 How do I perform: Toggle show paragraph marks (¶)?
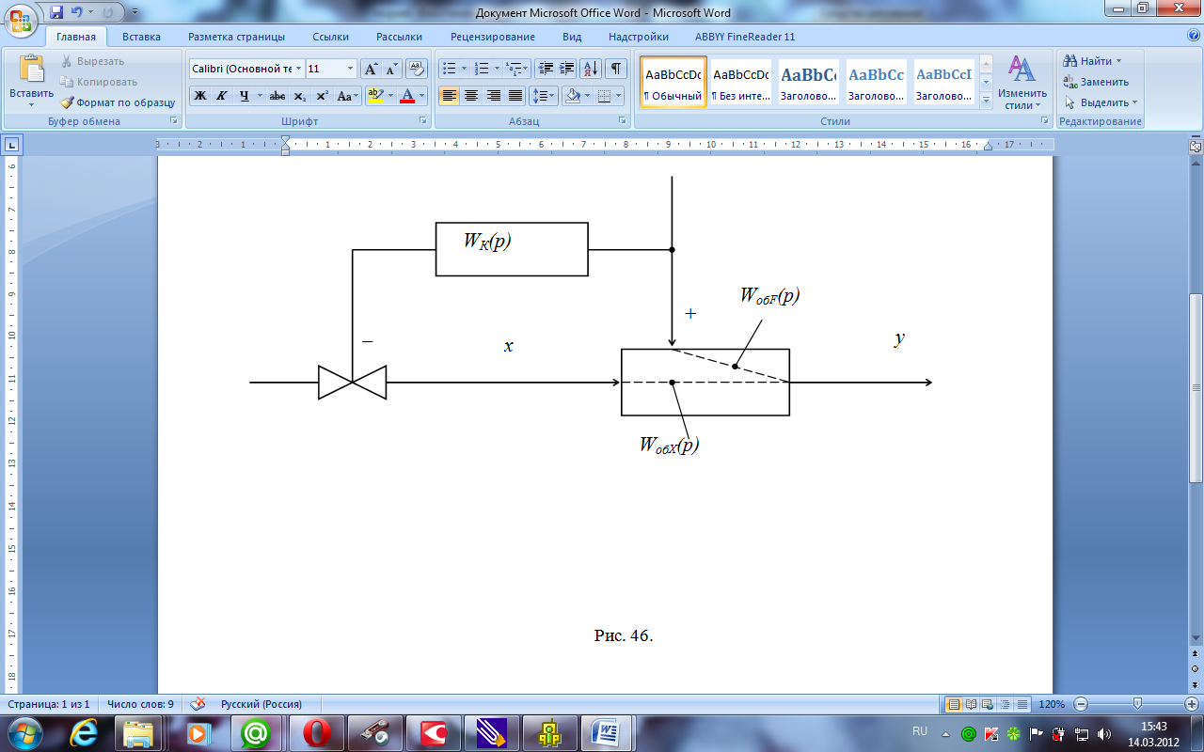[x=616, y=69]
